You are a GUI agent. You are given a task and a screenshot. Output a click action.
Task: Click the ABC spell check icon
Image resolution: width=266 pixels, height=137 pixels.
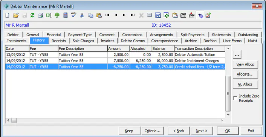click(73, 15)
